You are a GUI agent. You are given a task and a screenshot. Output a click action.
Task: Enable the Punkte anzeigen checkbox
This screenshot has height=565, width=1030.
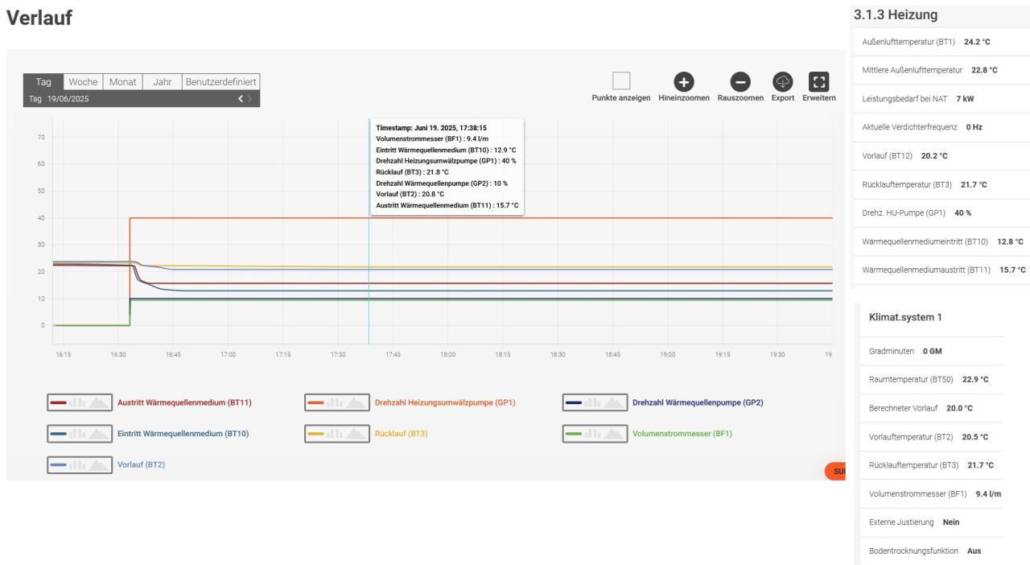coord(620,81)
